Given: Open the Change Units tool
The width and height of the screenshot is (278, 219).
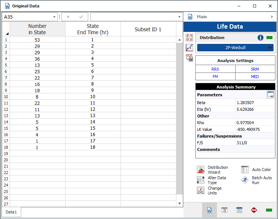Looking at the screenshot, I should pyautogui.click(x=201, y=191).
